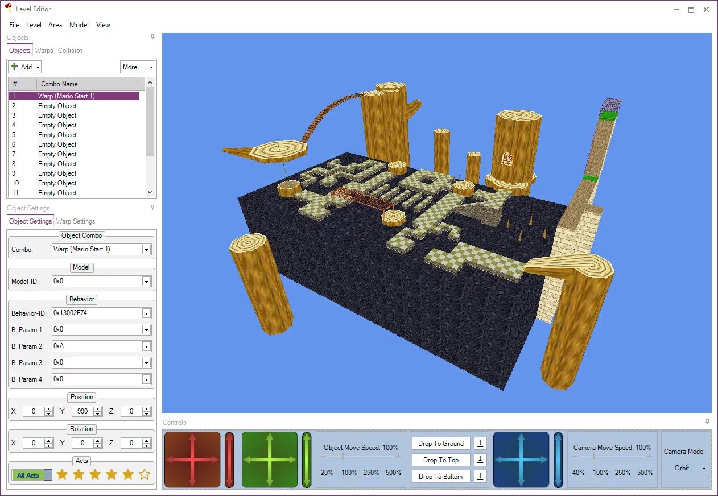Select Empty Object row number 9
718x496 pixels.
coord(74,173)
